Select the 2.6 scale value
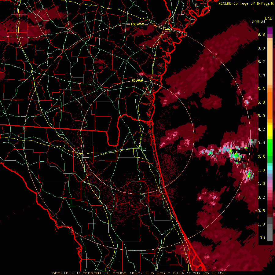Viewport: 275px width, 275px height. click(261, 157)
